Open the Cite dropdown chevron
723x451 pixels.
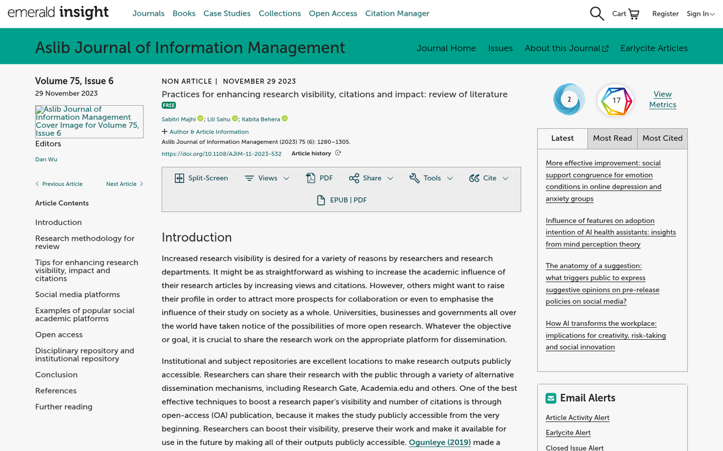(505, 178)
